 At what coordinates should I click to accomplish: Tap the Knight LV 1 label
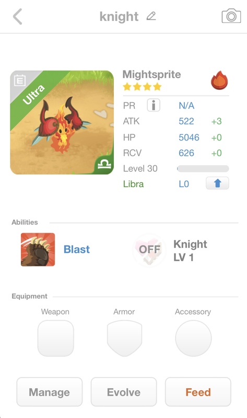tap(190, 251)
